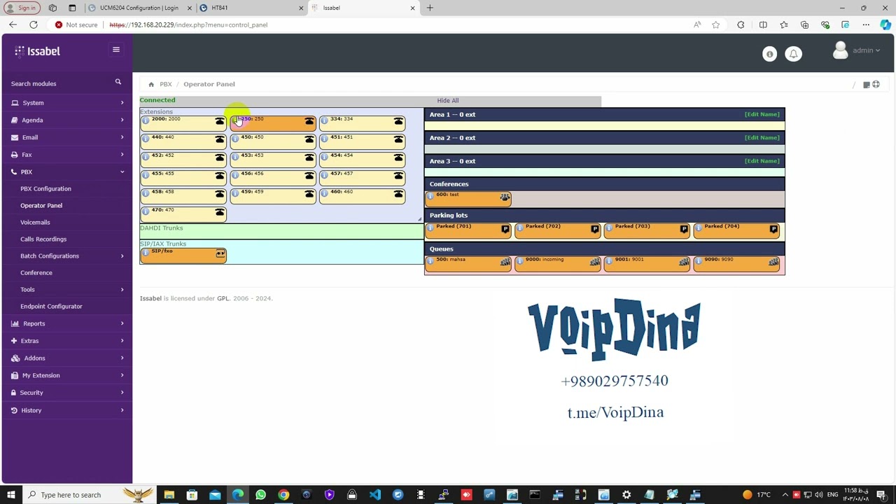896x504 pixels.
Task: Click the info icon on extension 2000
Action: (x=146, y=121)
